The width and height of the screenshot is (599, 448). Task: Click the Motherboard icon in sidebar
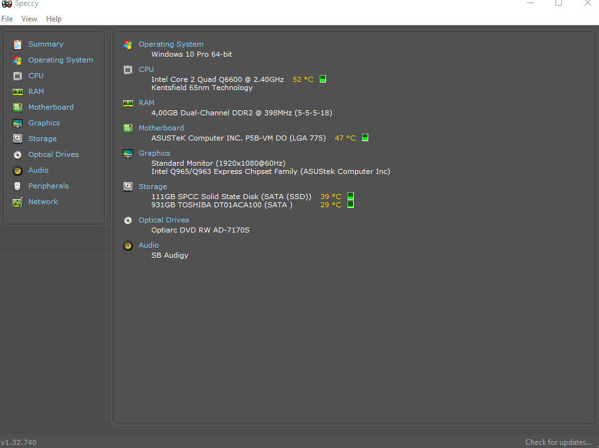pyautogui.click(x=18, y=107)
